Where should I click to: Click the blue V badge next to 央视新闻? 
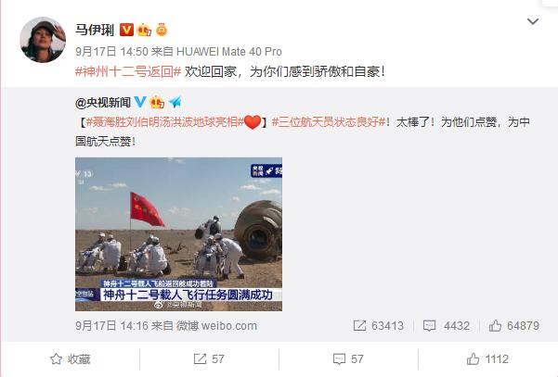click(x=140, y=102)
